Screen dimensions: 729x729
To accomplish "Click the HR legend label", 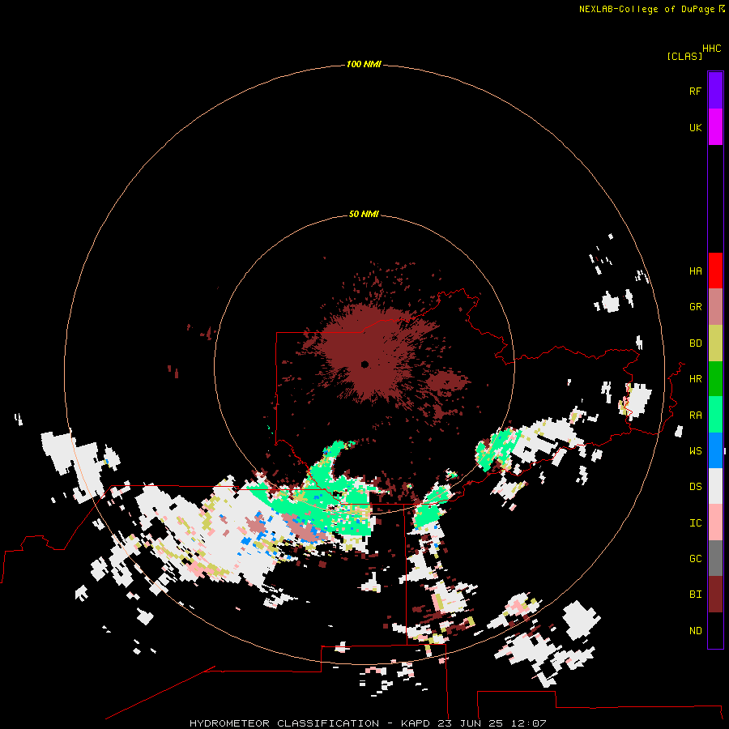I will click(696, 379).
